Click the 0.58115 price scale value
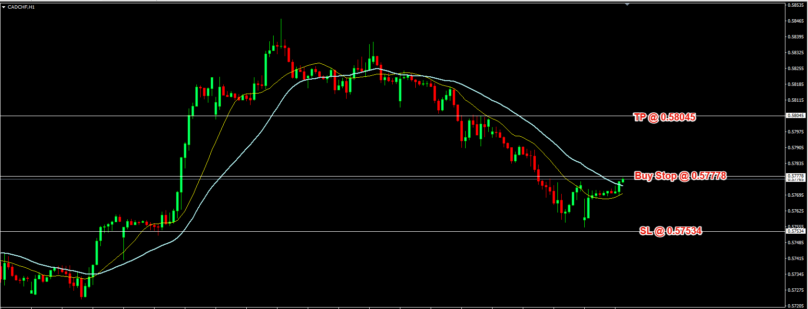Viewport: 808px width, 309px height. 796,100
